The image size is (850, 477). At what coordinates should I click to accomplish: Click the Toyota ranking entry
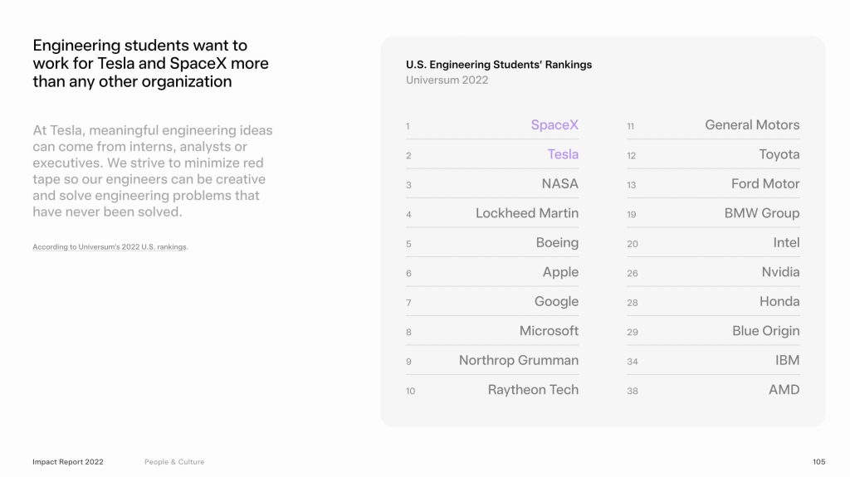(x=713, y=154)
